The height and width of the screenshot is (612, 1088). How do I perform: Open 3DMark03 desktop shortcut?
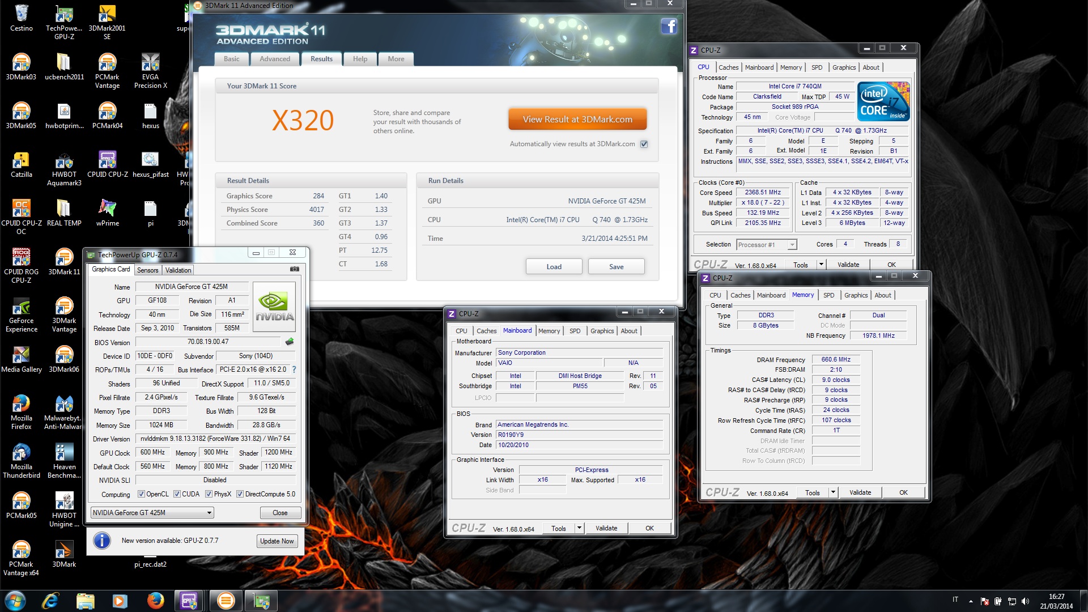pos(21,67)
